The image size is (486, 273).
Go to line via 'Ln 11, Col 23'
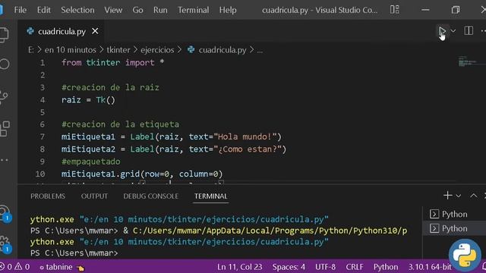240,267
